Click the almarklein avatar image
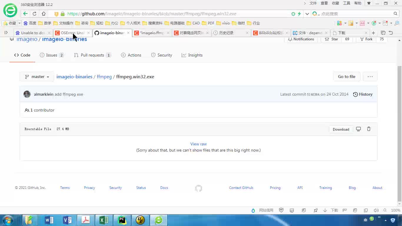 (x=27, y=94)
